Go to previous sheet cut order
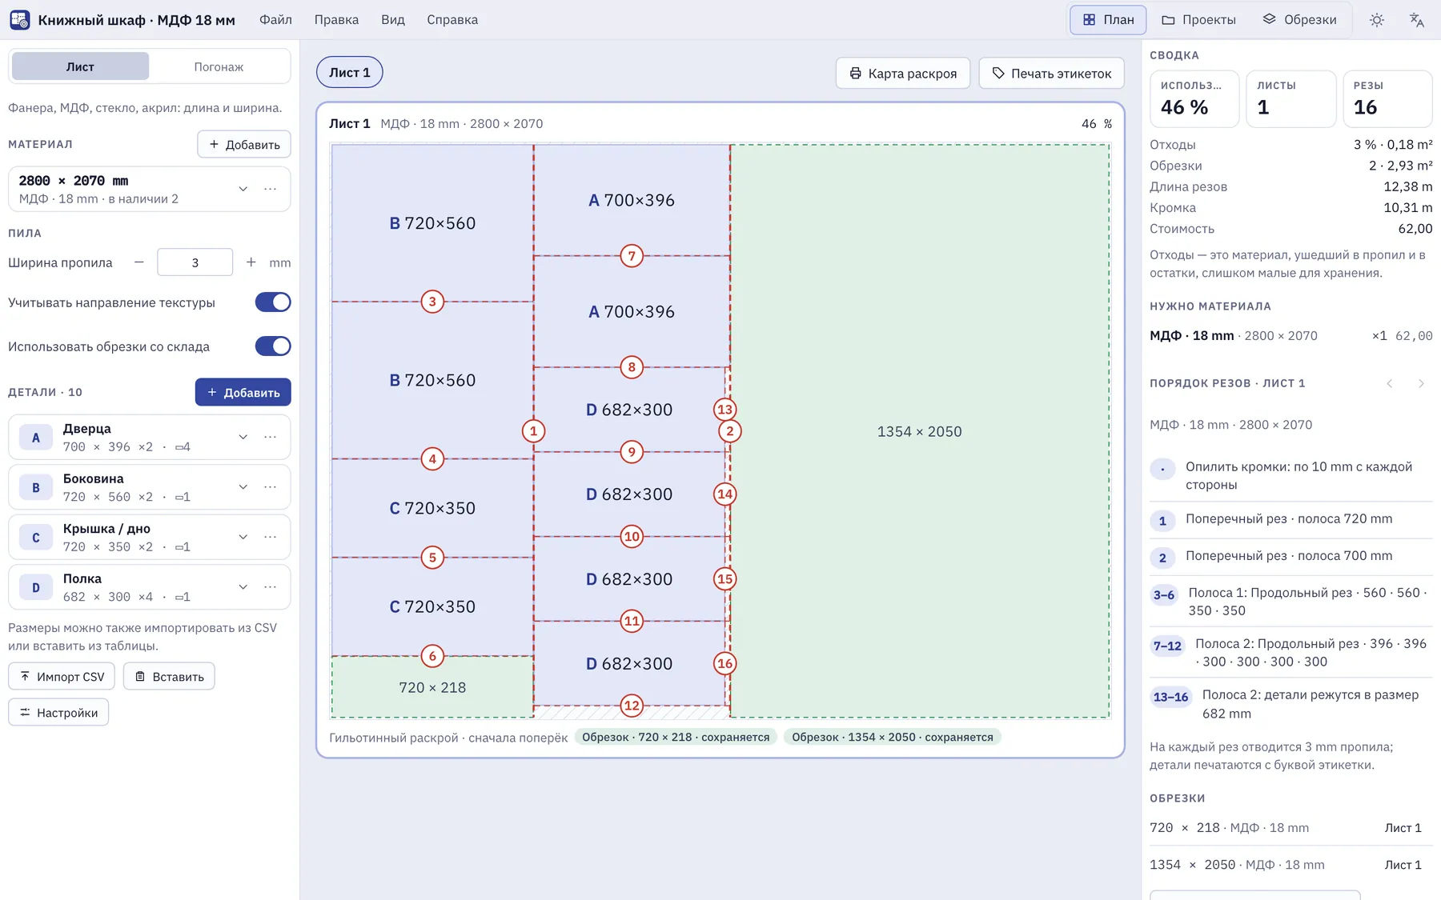This screenshot has width=1441, height=900. (1390, 383)
